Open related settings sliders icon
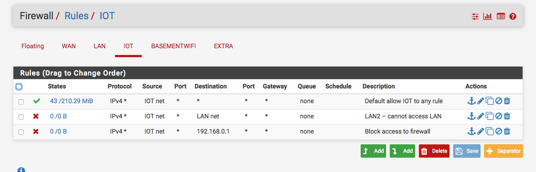 click(475, 17)
